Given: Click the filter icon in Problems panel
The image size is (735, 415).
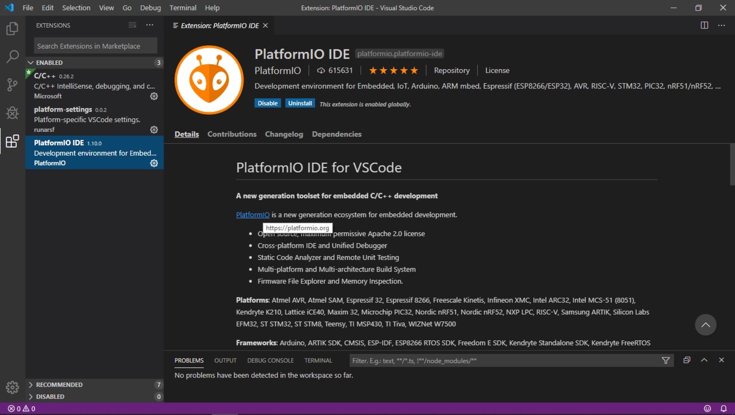Looking at the screenshot, I should tap(665, 360).
